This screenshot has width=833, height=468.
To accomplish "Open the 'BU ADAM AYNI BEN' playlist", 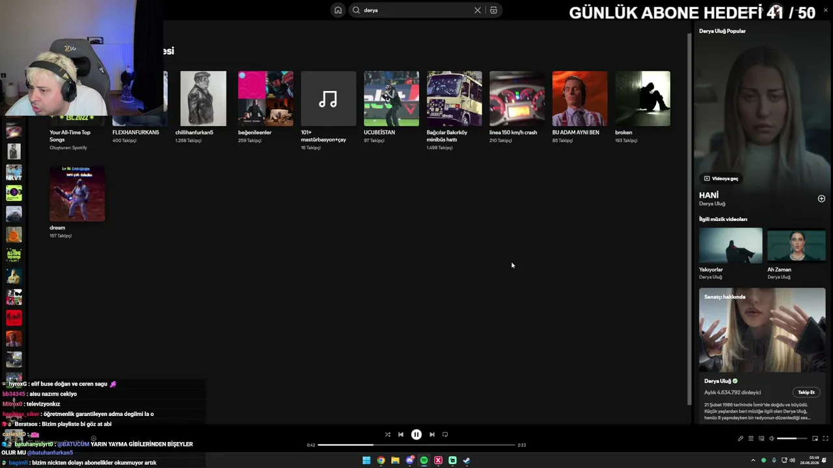I will click(580, 99).
